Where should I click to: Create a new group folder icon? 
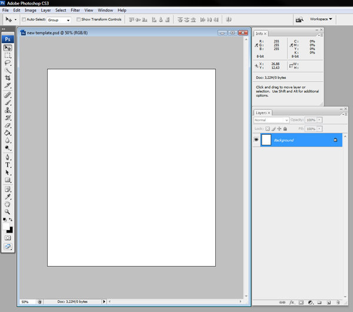319,303
